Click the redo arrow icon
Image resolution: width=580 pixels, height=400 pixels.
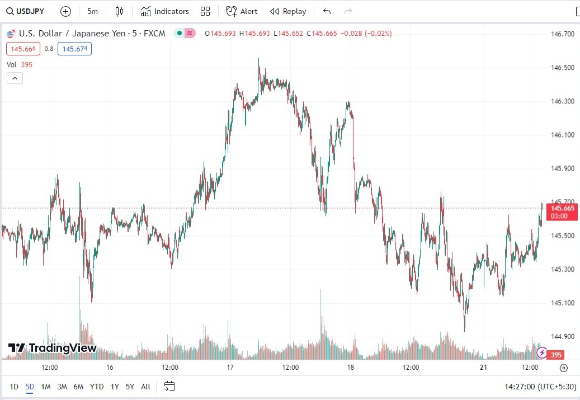(x=348, y=11)
